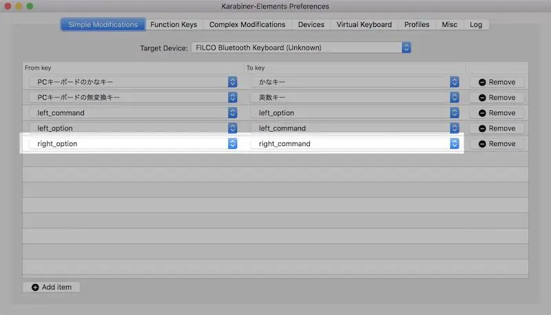Open the Target Device dropdown for FILCO Bluetooth Keyboard
The width and height of the screenshot is (551, 315).
pos(301,48)
